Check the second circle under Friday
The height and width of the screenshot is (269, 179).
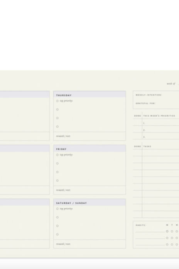click(x=57, y=163)
